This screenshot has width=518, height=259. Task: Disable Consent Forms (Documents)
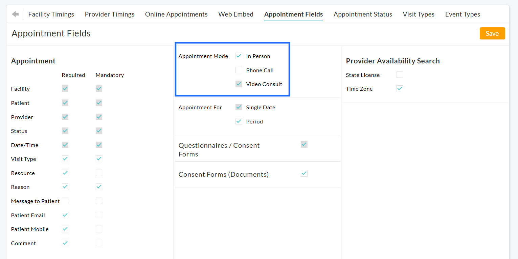tap(304, 173)
